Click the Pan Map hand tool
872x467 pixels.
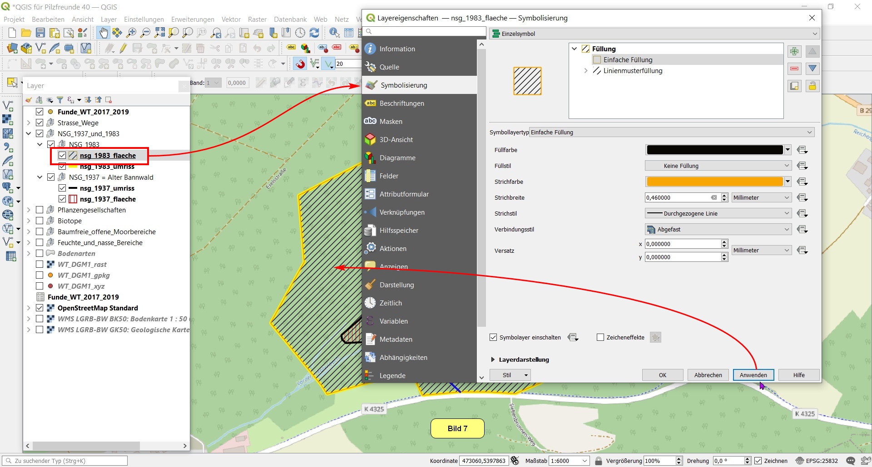(103, 33)
